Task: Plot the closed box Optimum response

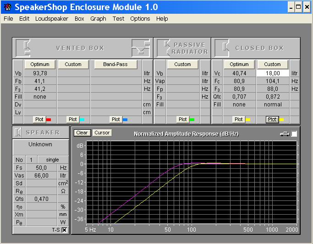Action: pos(239,120)
